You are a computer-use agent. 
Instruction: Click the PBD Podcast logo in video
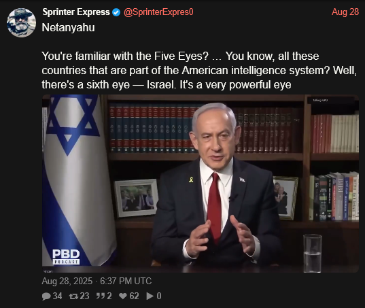(66, 257)
